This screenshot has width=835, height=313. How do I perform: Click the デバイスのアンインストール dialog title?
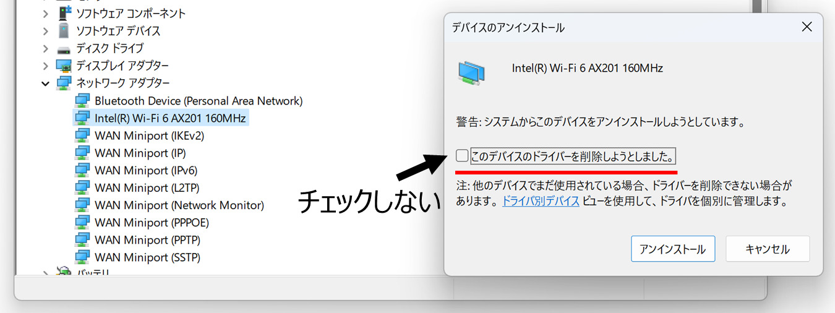508,28
